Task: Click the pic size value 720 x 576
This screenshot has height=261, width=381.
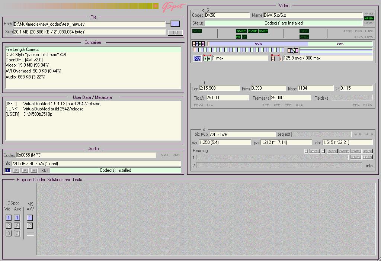Action: [242, 135]
